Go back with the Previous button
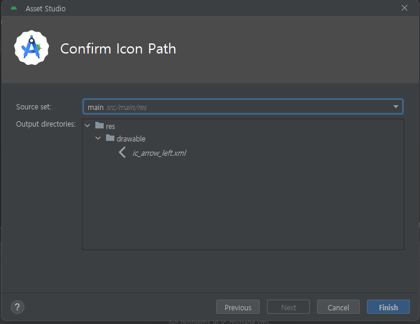Viewport: 420px width, 324px height. coord(238,307)
